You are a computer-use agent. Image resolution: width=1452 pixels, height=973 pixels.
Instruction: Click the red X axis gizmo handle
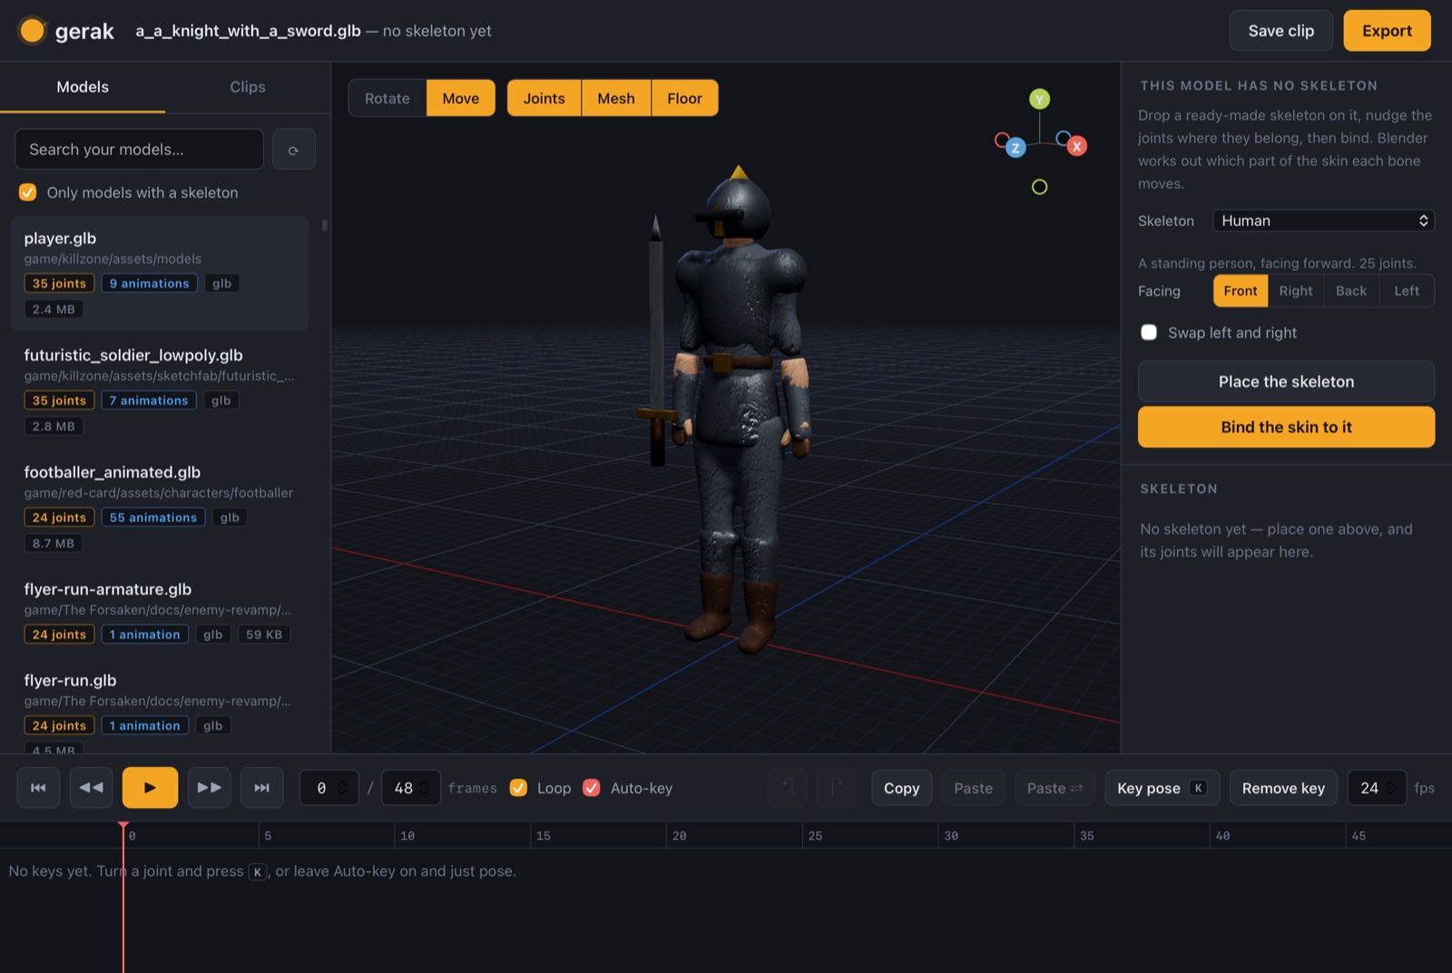[x=1076, y=146]
